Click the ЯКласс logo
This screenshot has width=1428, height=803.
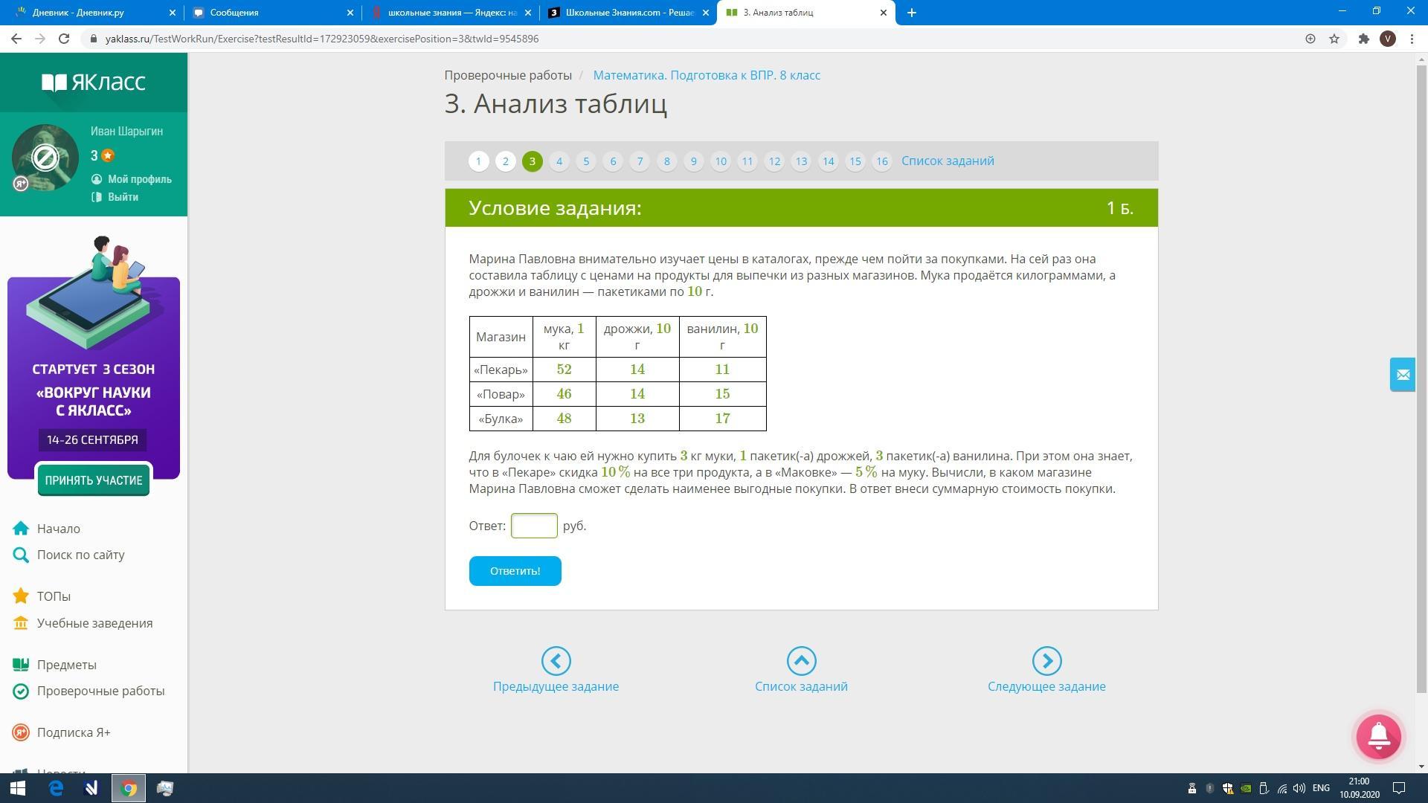pyautogui.click(x=94, y=82)
